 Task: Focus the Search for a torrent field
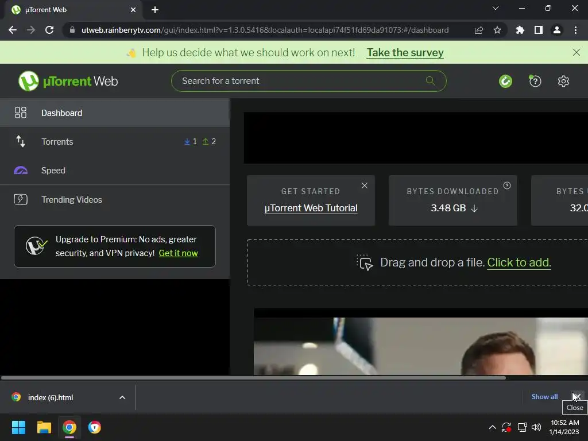(x=308, y=81)
